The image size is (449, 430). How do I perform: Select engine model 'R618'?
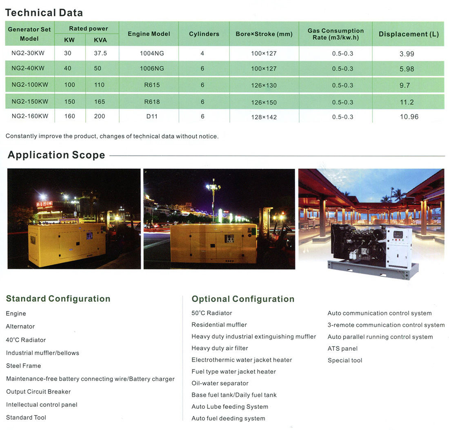(x=152, y=102)
